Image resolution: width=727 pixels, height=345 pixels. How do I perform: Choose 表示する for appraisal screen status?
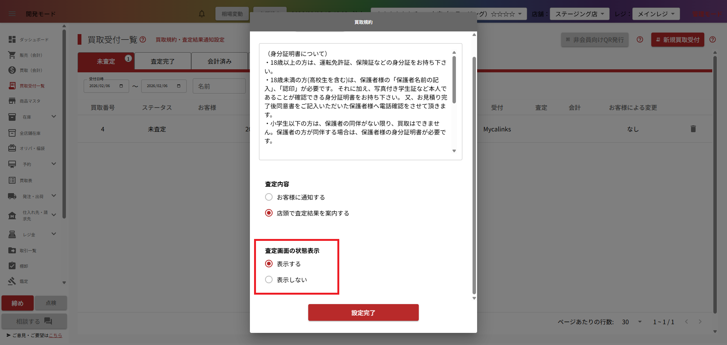(x=269, y=264)
